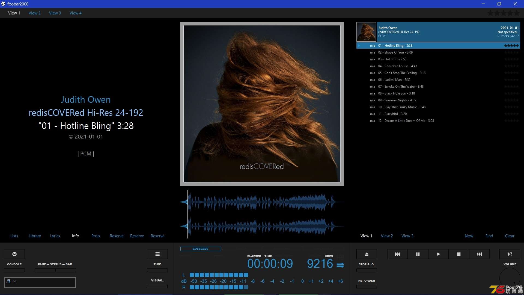Skip to the next track
Image resolution: width=524 pixels, height=295 pixels.
[x=479, y=254]
